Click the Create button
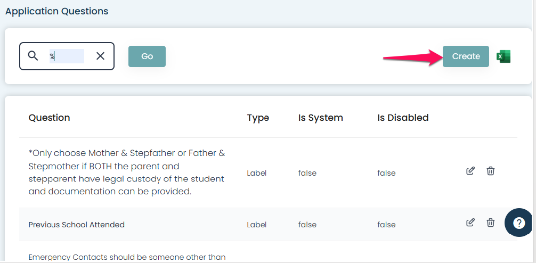 466,56
